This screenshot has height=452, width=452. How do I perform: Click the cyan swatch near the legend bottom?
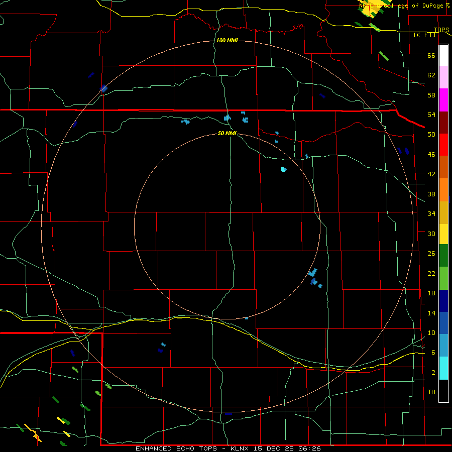443,368
